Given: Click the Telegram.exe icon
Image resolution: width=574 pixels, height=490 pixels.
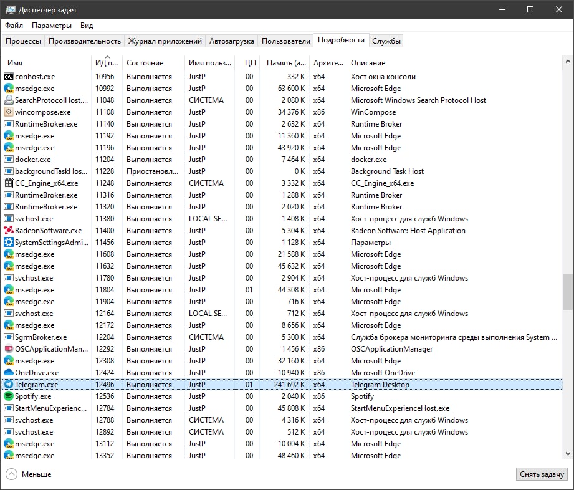Looking at the screenshot, I should (x=9, y=385).
